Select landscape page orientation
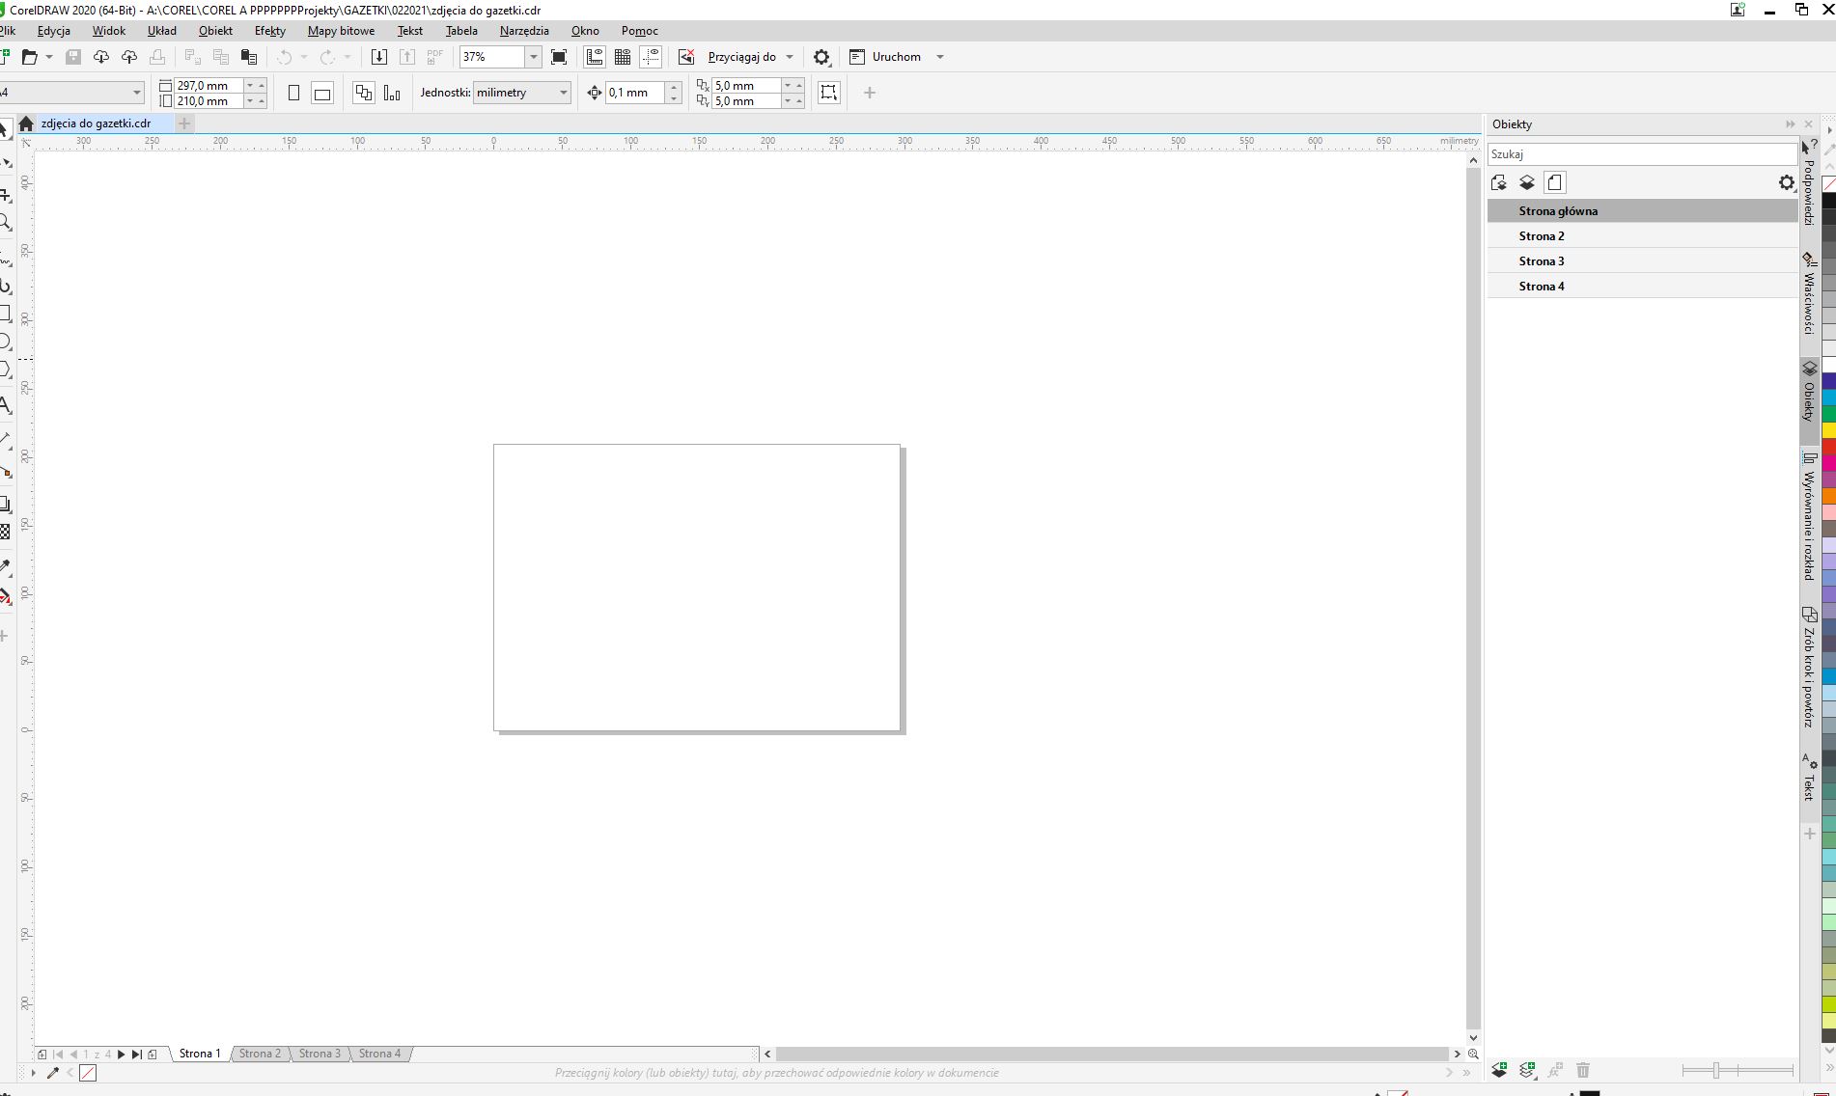 322,93
